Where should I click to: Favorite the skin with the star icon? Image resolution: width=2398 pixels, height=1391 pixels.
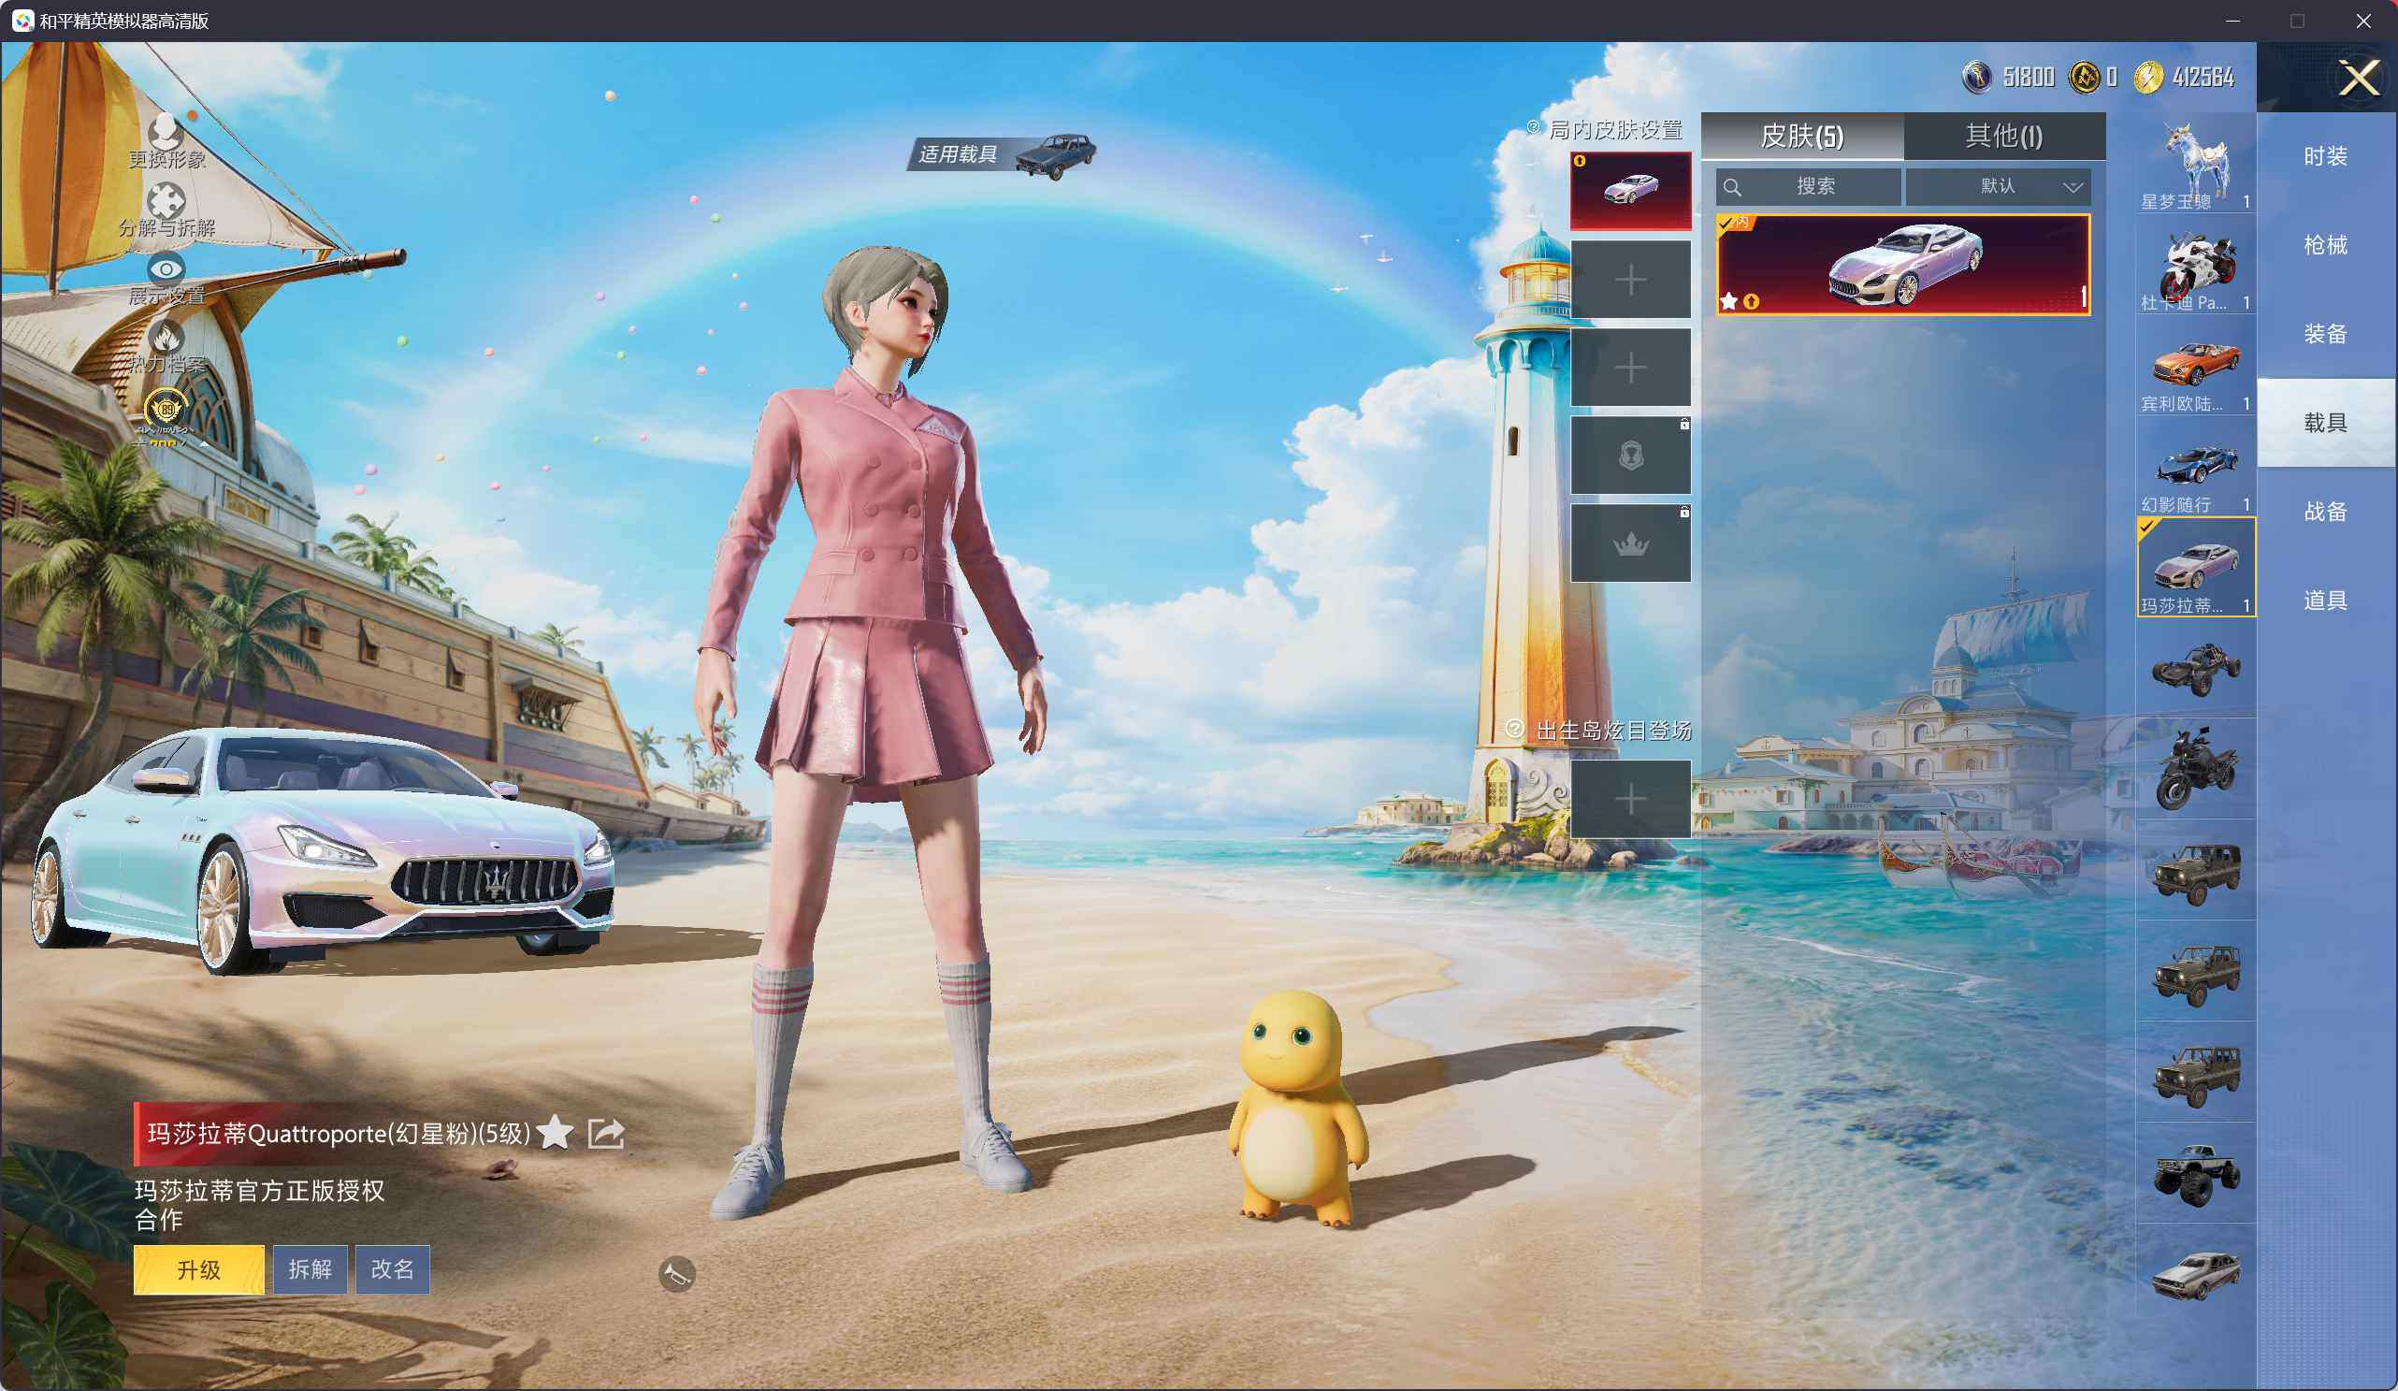[555, 1133]
